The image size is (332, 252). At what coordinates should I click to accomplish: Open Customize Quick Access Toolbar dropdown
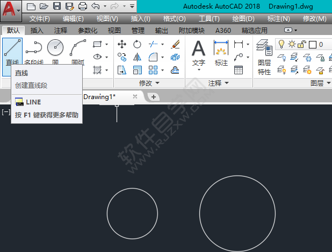tap(132, 6)
